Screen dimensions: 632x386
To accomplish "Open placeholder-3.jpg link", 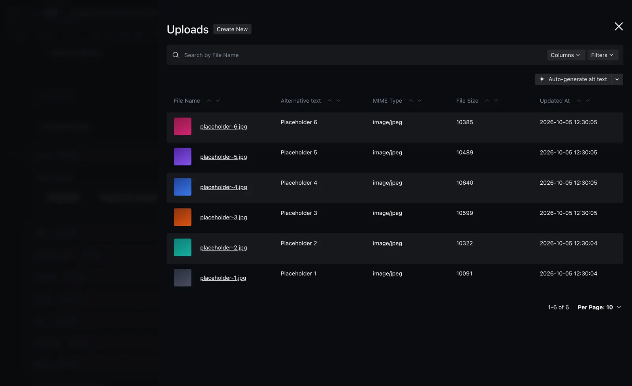I will point(224,217).
